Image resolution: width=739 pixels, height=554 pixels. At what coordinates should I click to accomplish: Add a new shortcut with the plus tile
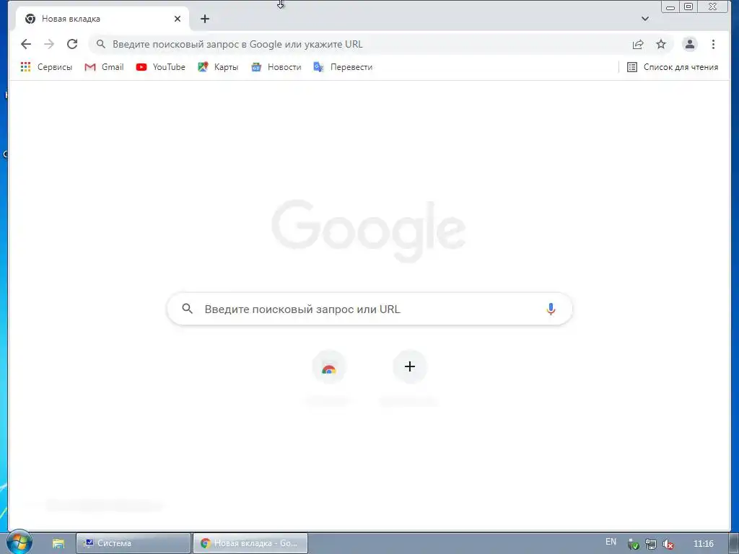tap(410, 367)
